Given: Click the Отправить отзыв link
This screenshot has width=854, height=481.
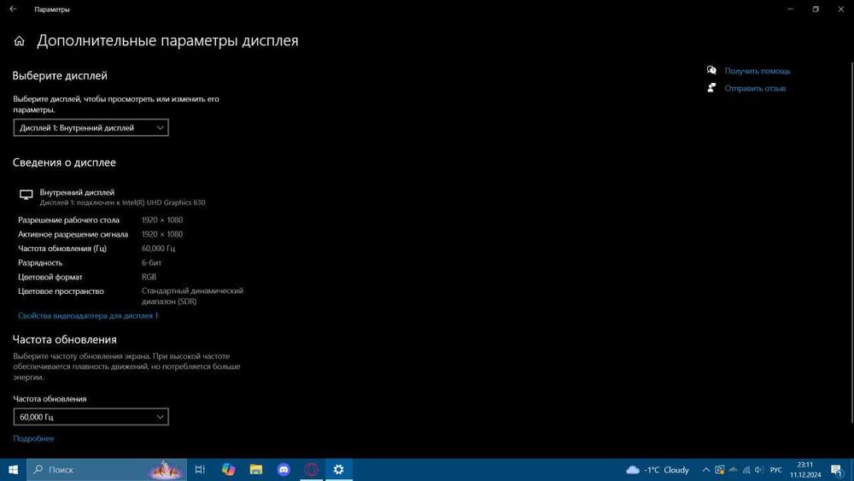Looking at the screenshot, I should [755, 88].
